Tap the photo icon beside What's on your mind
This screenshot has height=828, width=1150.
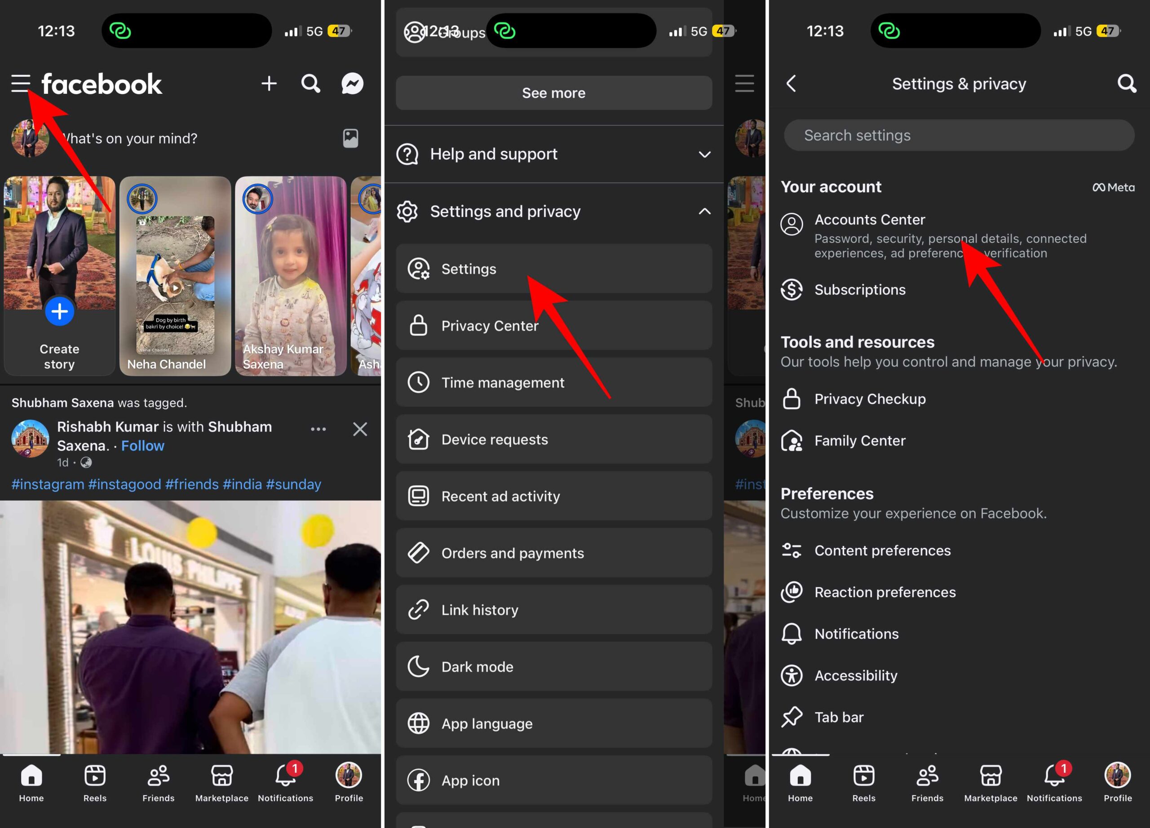[x=350, y=138]
